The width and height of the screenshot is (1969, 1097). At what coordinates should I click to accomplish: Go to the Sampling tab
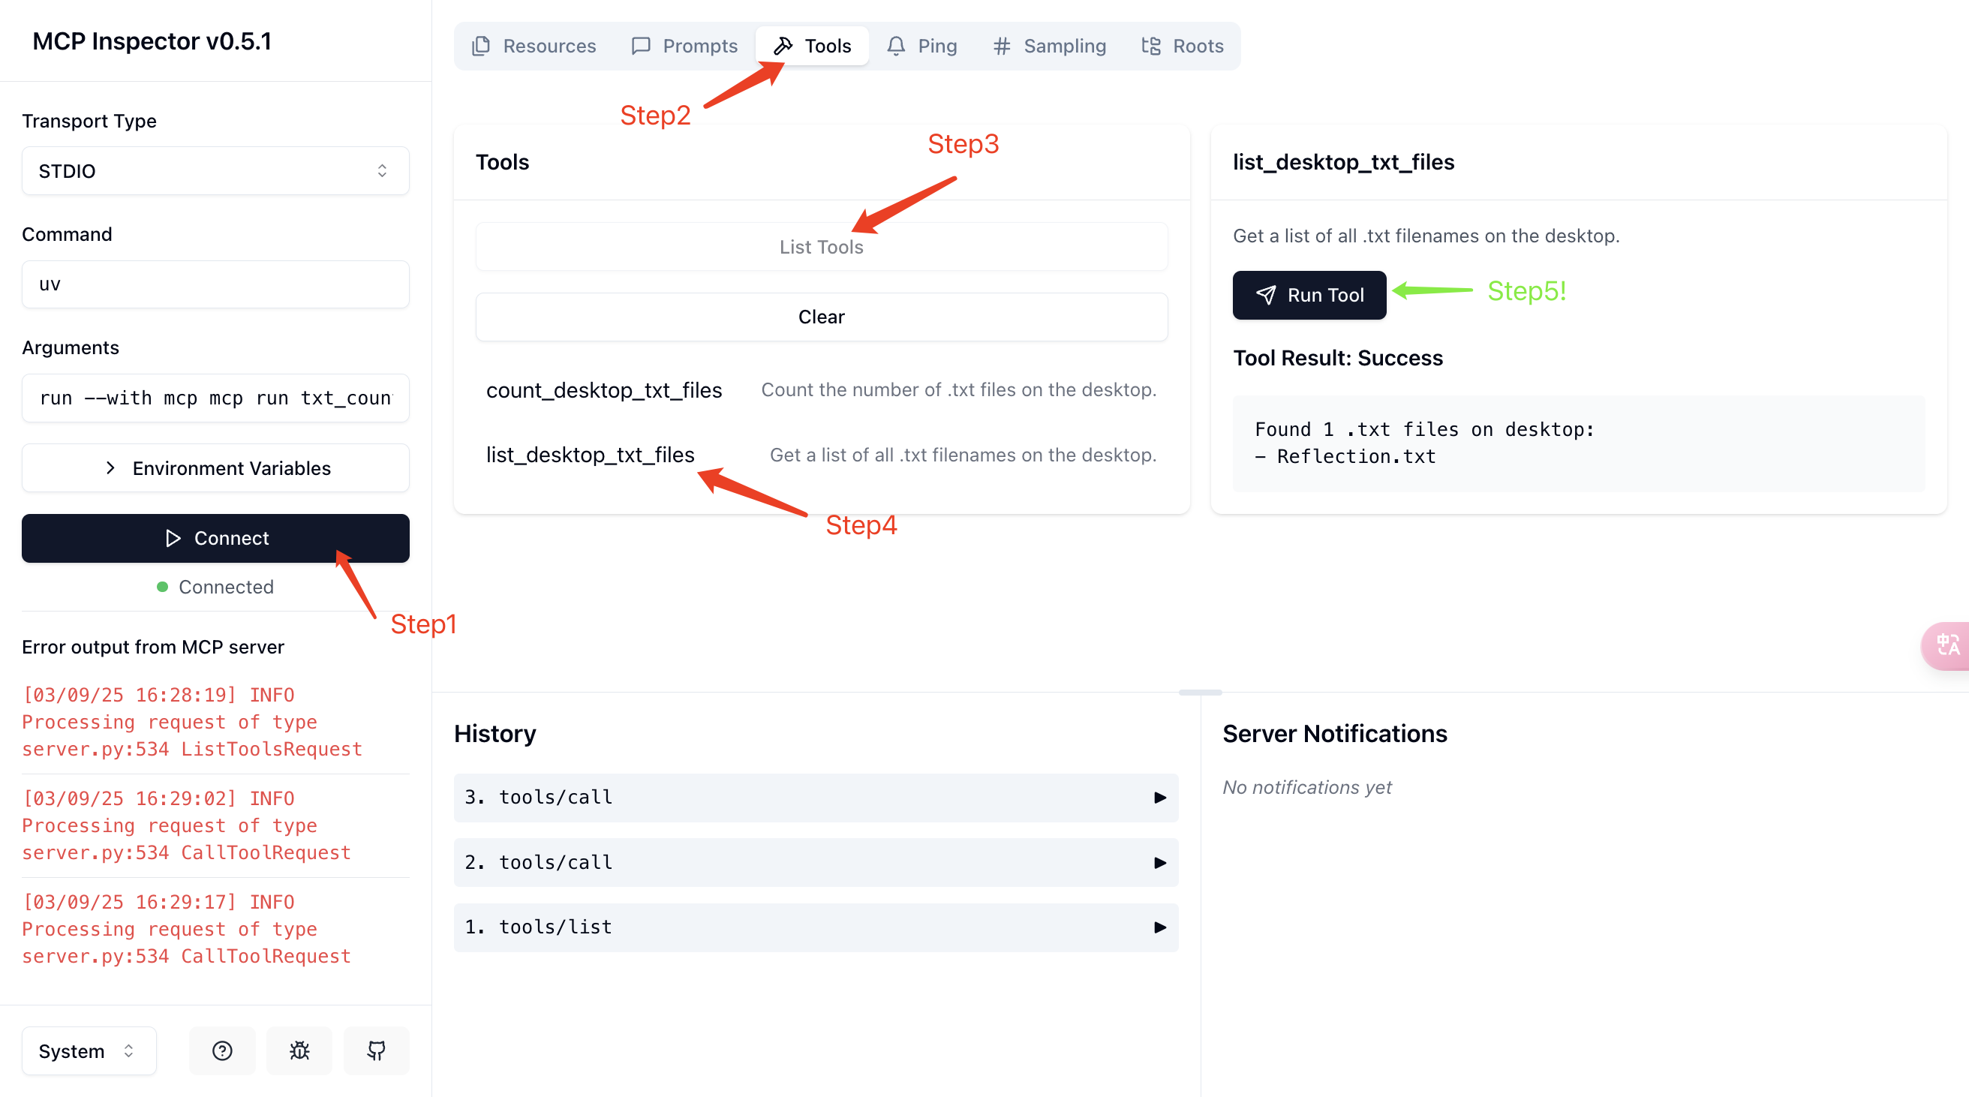pyautogui.click(x=1050, y=46)
